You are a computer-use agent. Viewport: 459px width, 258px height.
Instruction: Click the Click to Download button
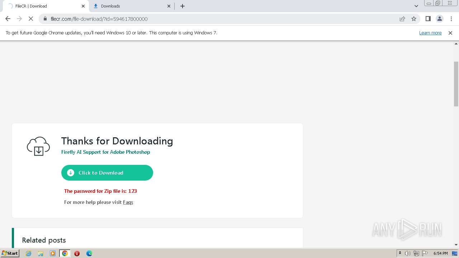coord(107,173)
